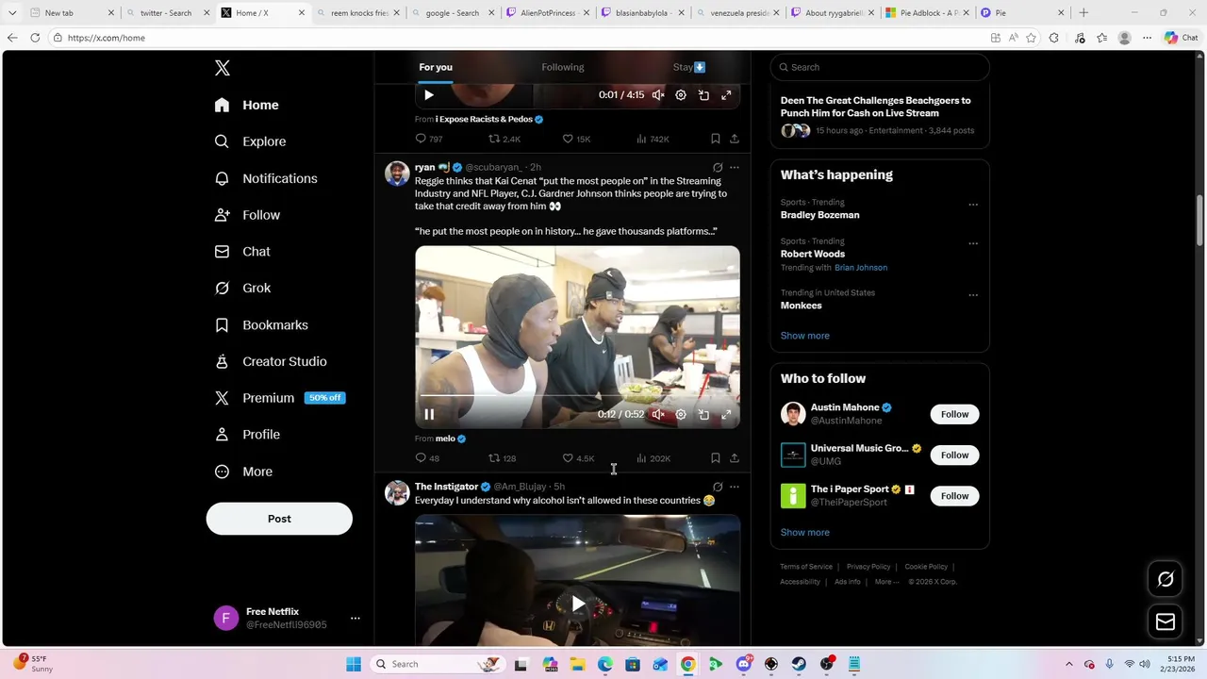Play the top 4:15 video

[429, 95]
